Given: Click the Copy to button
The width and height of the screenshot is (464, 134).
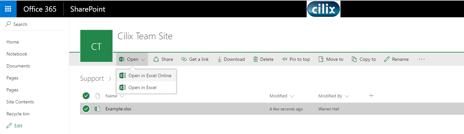Looking at the screenshot, I should coord(364,59).
